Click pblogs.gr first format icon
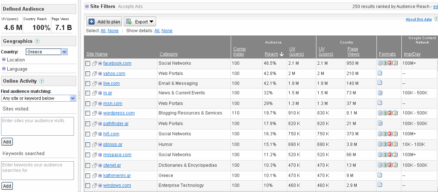Image resolution: width=438 pixels, height=192 pixels. tap(380, 144)
